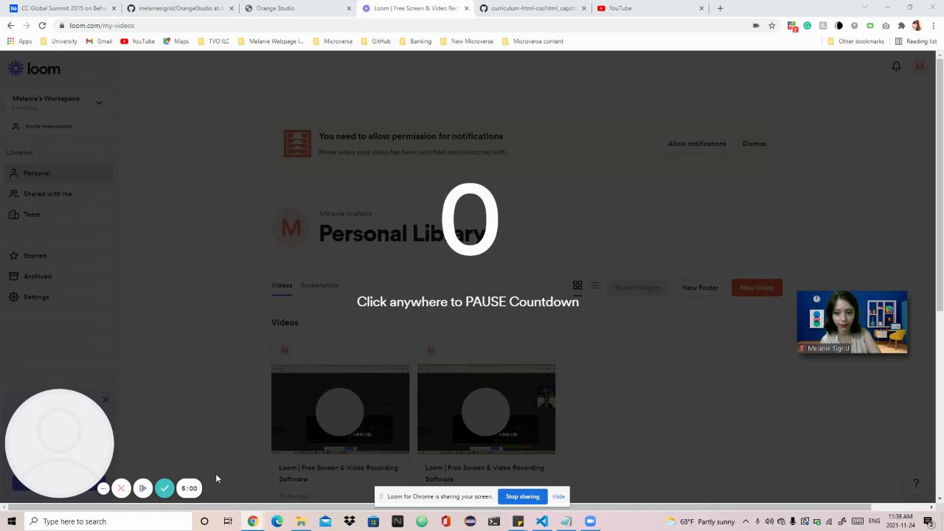Open the help question mark button
The height and width of the screenshot is (531, 944).
tap(916, 483)
